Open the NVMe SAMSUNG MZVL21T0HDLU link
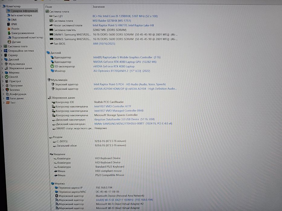Image resolution: width=282 pixels, height=211 pixels. tap(133, 124)
